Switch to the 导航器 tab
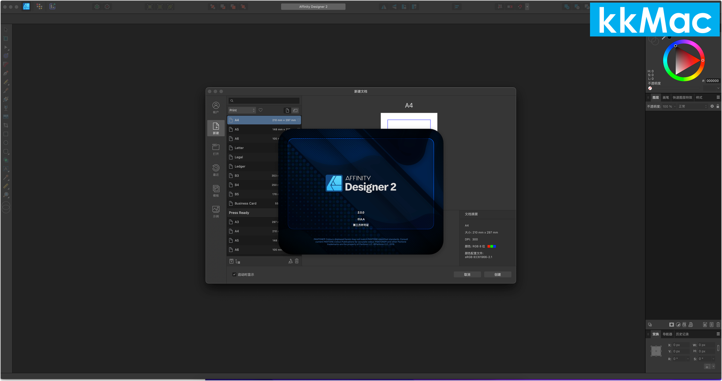 [667, 334]
